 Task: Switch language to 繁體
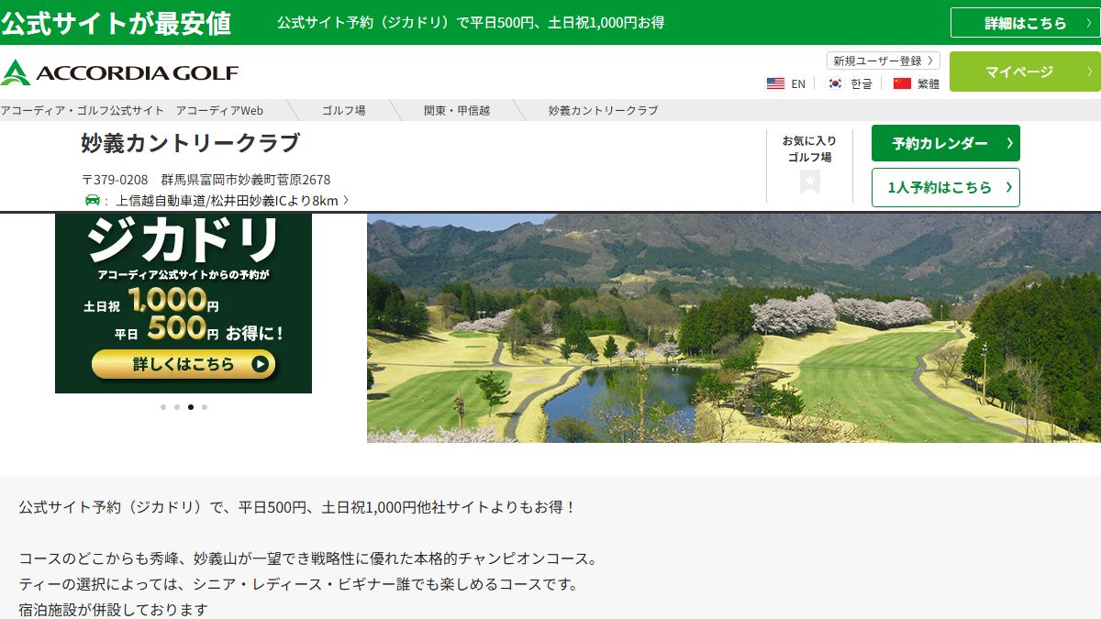pos(928,83)
